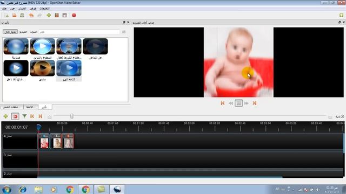Open Internet Explorer from the taskbar
Image resolution: width=346 pixels, height=194 pixels.
[x=23, y=189]
